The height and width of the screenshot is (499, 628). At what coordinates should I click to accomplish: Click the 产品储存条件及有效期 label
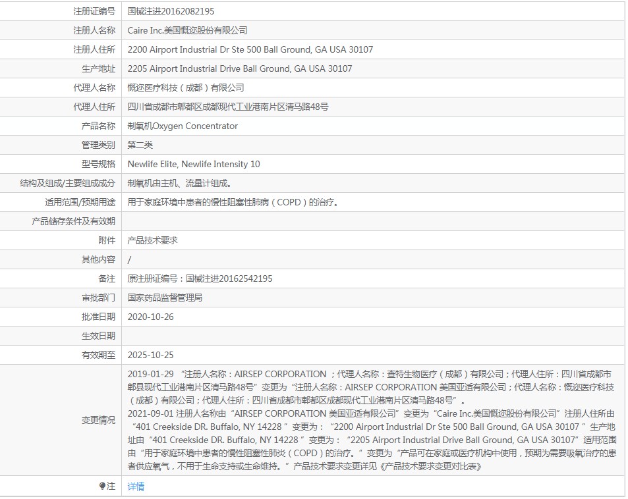(x=74, y=221)
